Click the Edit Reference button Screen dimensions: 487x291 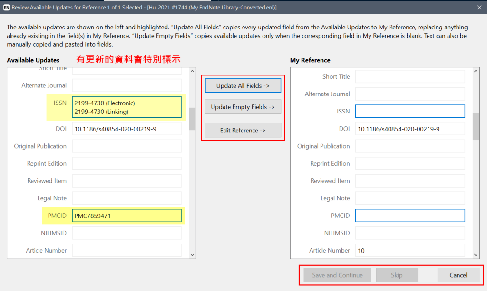243,131
